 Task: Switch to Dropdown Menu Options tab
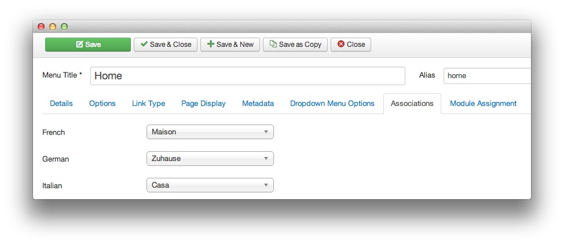pos(332,104)
